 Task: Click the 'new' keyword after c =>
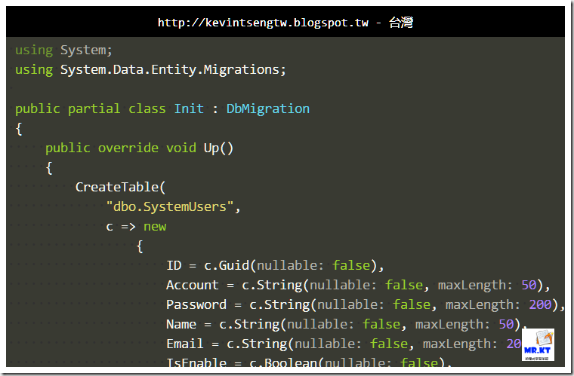[155, 227]
